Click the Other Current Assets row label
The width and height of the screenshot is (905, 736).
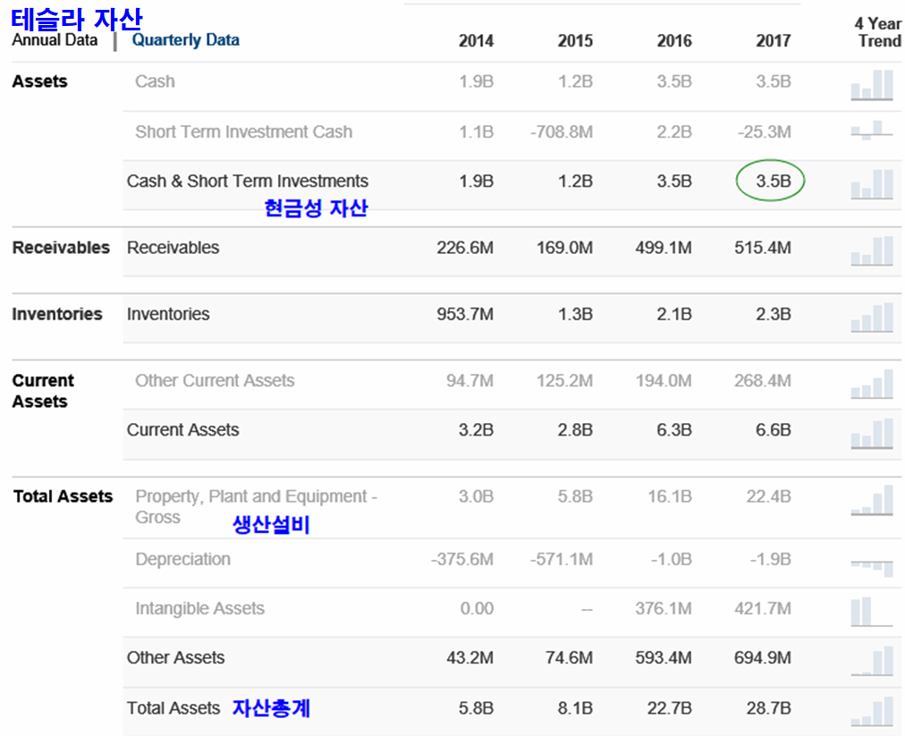tap(215, 380)
